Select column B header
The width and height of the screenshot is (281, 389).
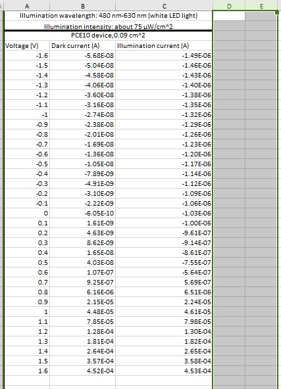[x=83, y=6]
